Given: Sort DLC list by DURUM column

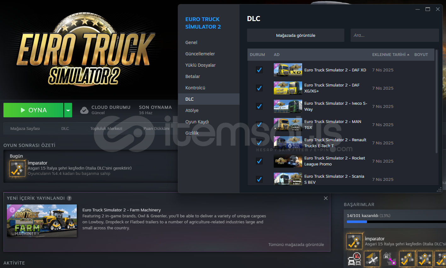Looking at the screenshot, I should pyautogui.click(x=257, y=54).
